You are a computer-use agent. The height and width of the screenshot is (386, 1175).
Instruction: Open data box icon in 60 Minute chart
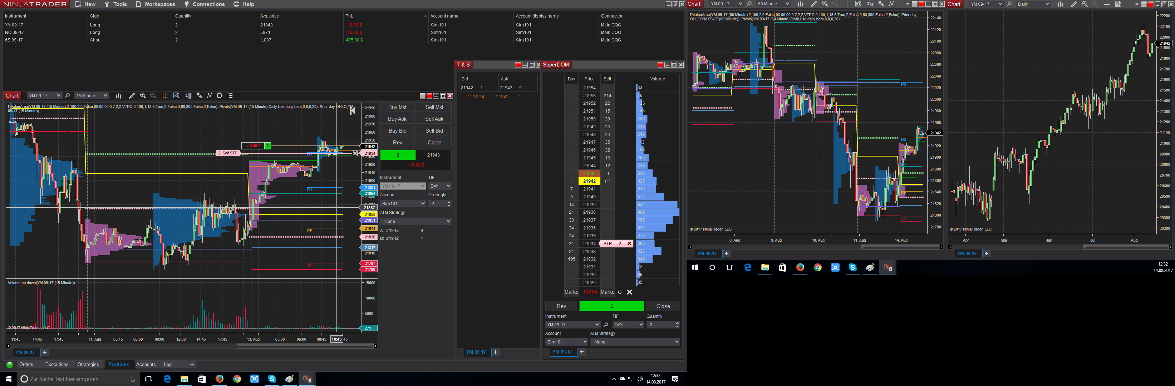(x=858, y=4)
